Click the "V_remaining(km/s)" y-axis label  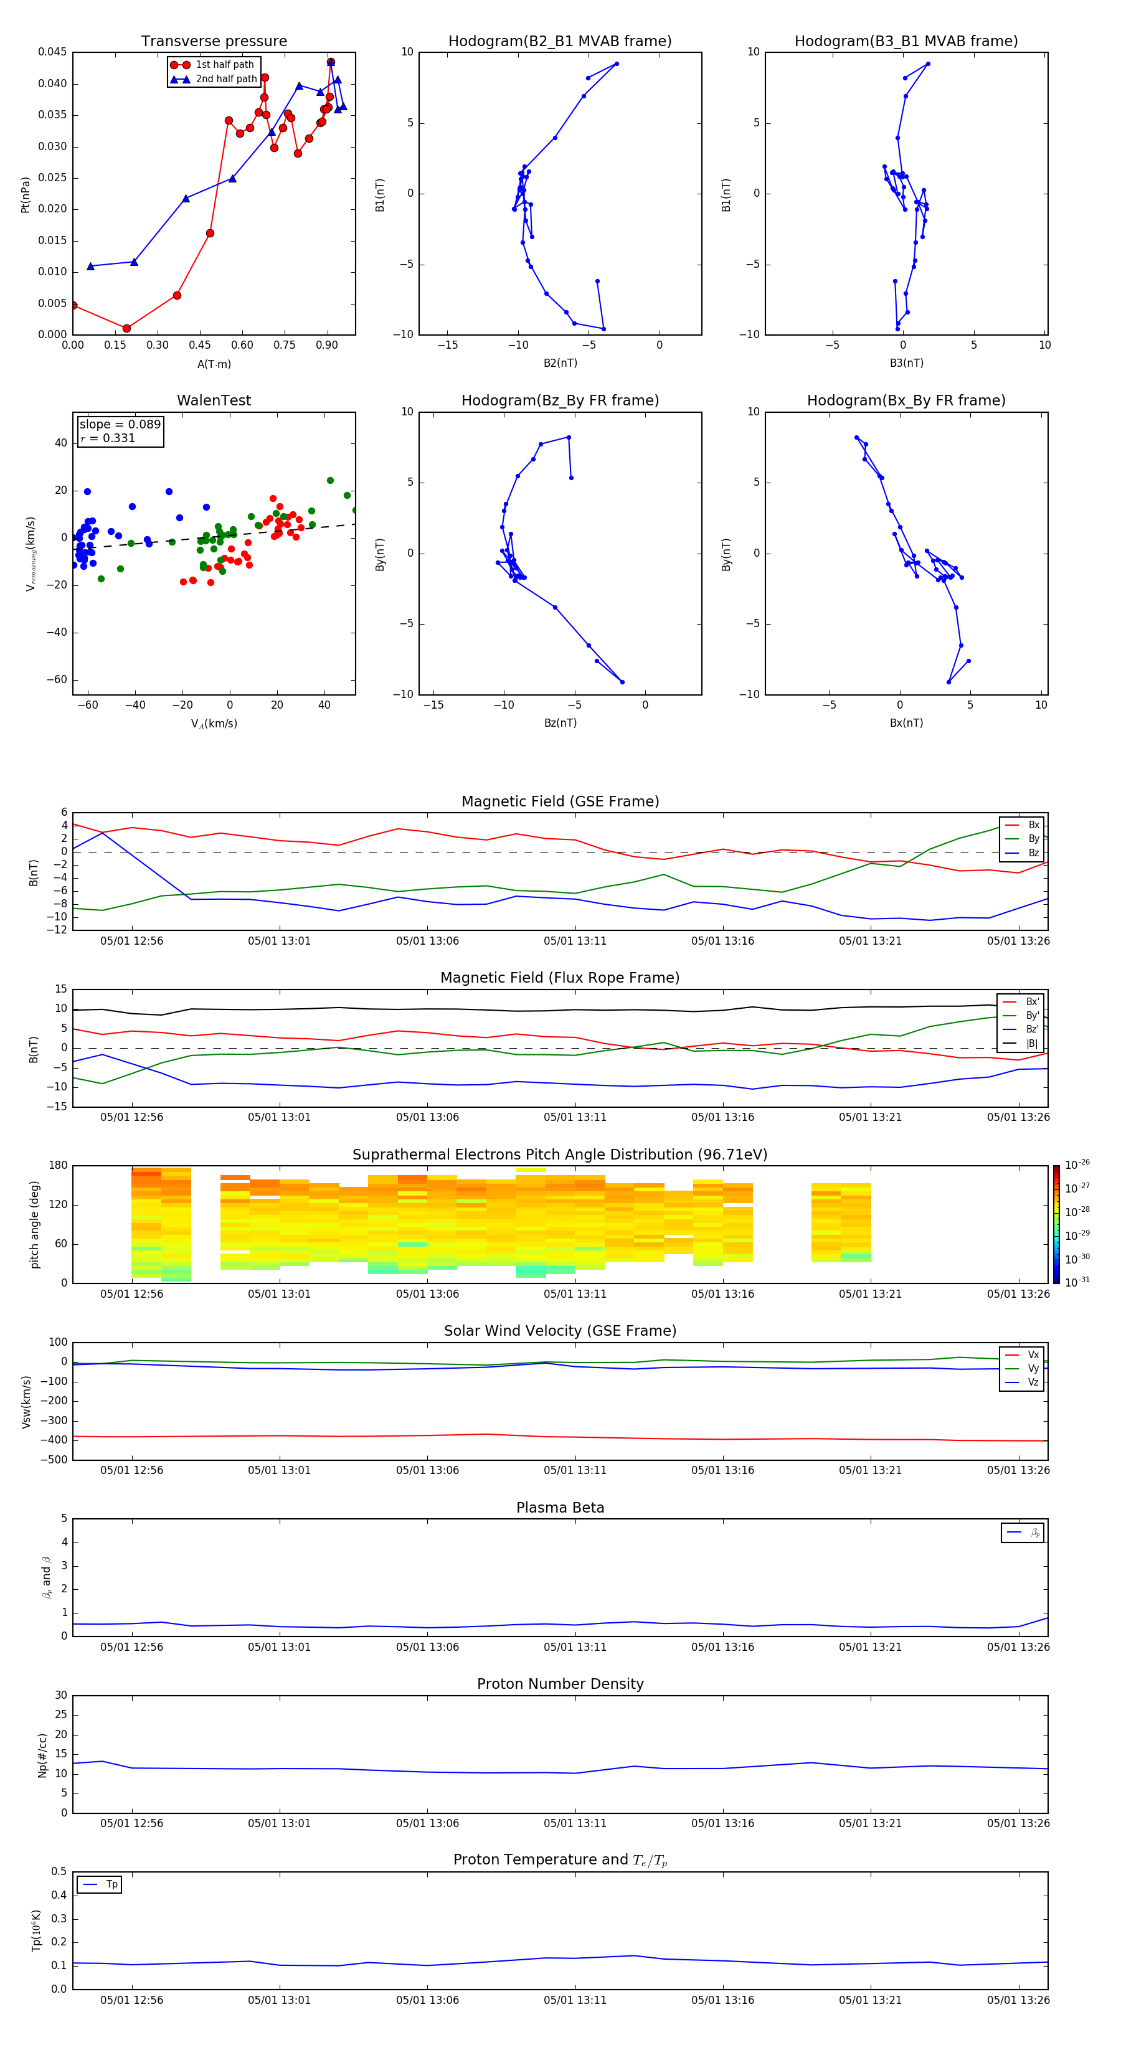(x=31, y=554)
